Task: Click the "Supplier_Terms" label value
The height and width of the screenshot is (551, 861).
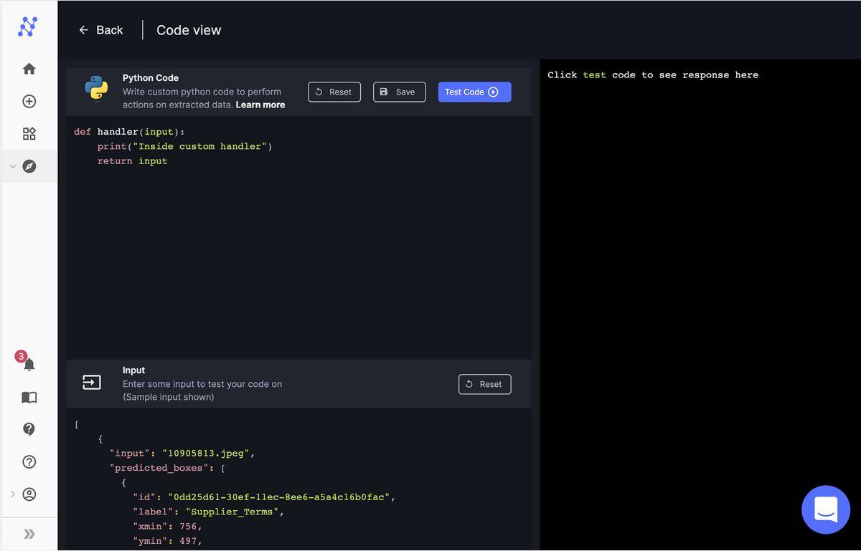Action: [x=232, y=512]
